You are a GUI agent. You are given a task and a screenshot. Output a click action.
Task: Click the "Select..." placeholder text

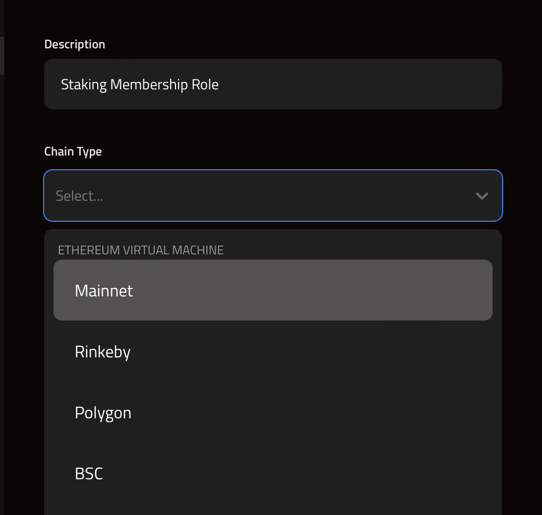click(x=79, y=195)
